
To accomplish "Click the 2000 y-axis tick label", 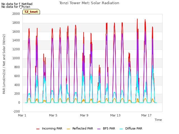I will [x=16, y=14].
